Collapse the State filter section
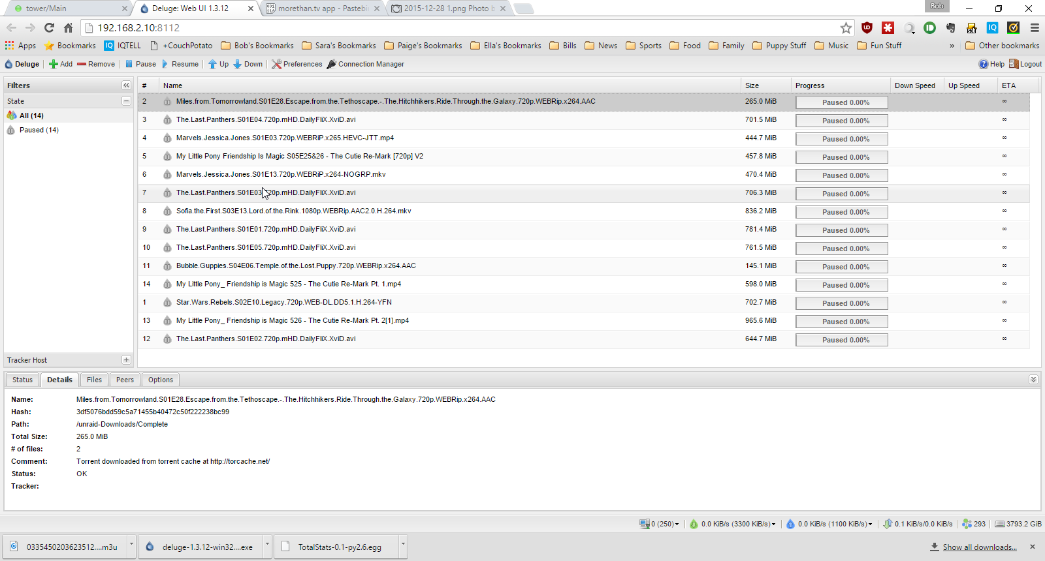The width and height of the screenshot is (1045, 561). click(x=126, y=101)
